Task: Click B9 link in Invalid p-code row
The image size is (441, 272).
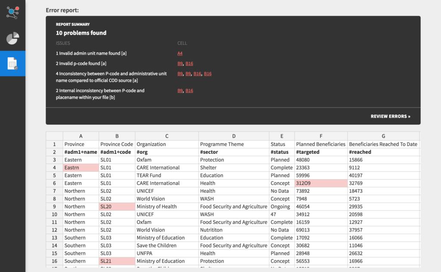Action: point(180,64)
